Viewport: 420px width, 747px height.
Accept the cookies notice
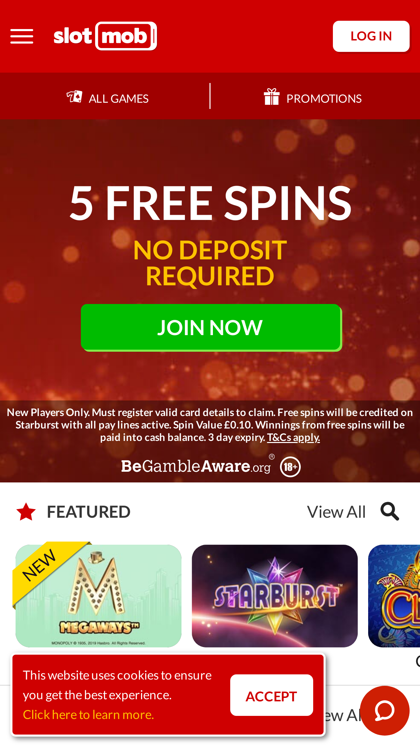pos(272,695)
